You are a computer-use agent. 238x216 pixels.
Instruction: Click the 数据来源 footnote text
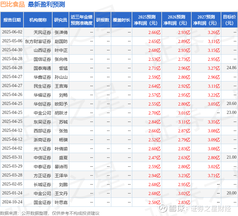50,213
